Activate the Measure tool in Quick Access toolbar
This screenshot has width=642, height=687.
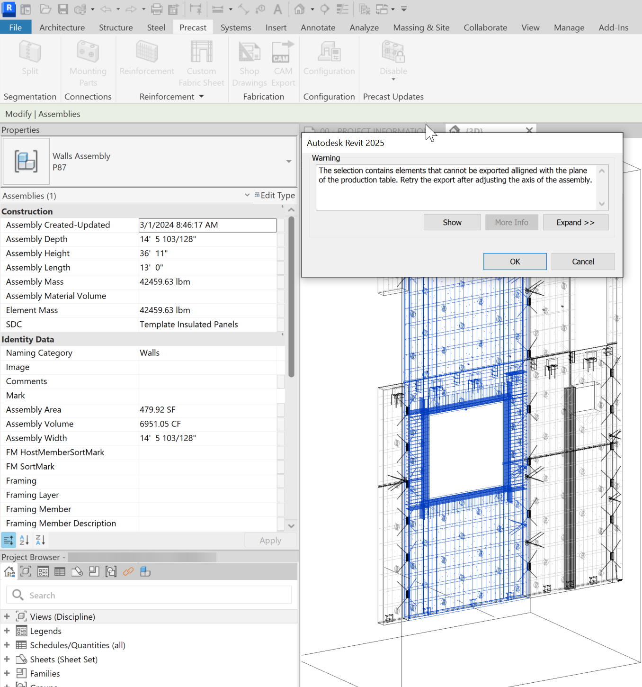(218, 9)
